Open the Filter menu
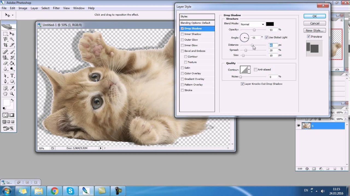This screenshot has height=196, width=350. (x=56, y=8)
